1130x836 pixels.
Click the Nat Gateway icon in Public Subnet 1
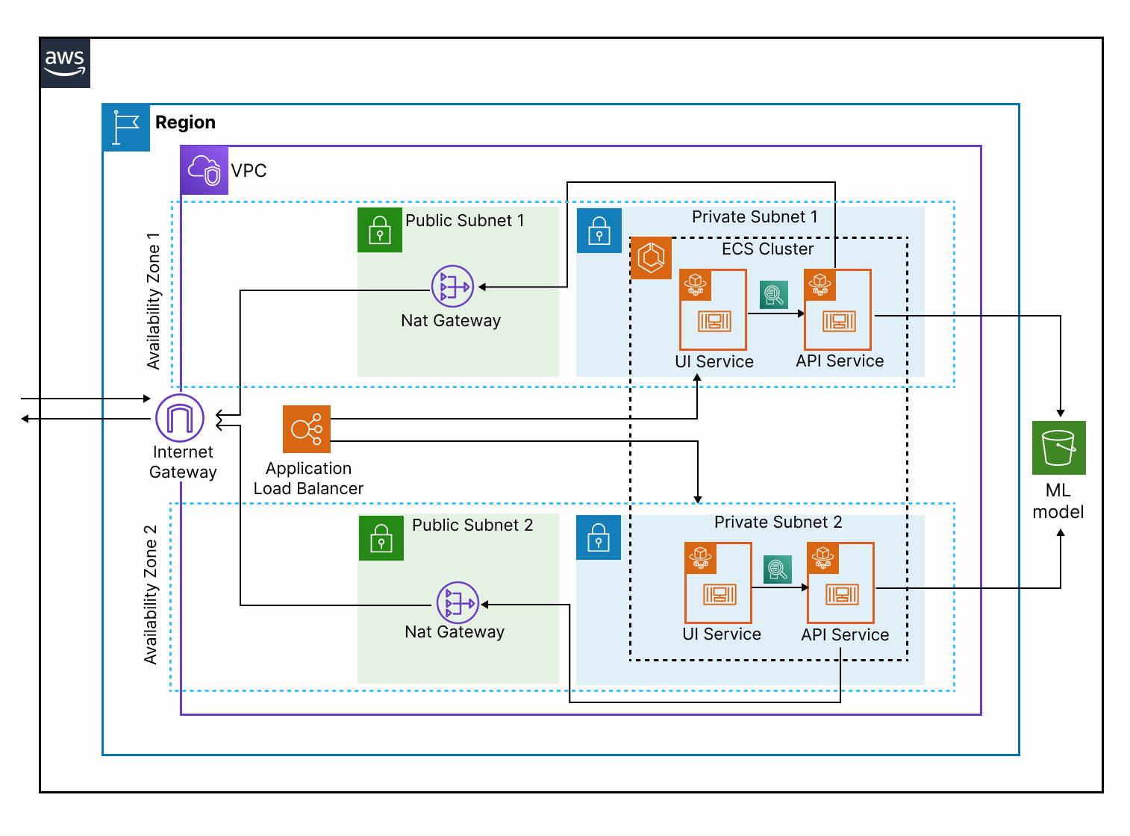tap(451, 286)
